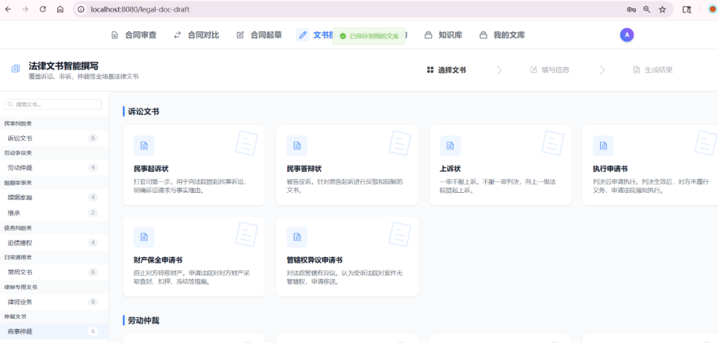The image size is (718, 343).
Task: Click the 搜索文书 search field
Action: tap(53, 104)
